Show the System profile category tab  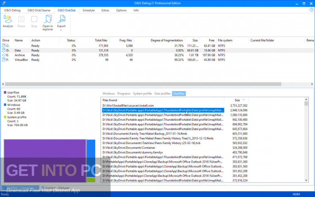(142, 94)
